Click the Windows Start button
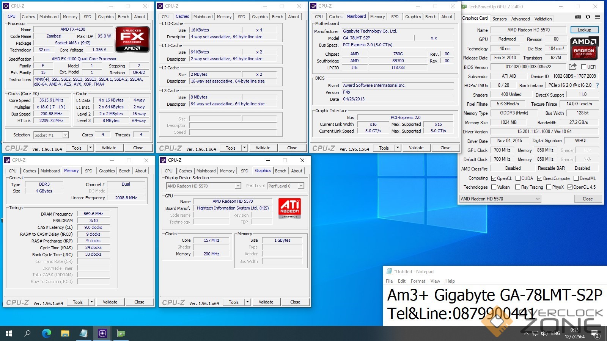The height and width of the screenshot is (341, 607). coord(9,333)
